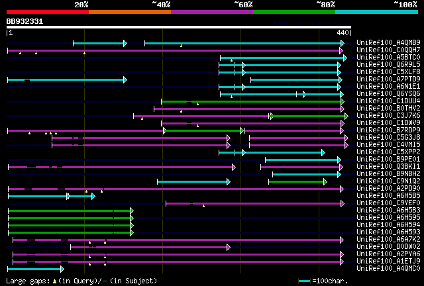Click the purple alignment bar of D0DW02

pyautogui.click(x=150, y=248)
